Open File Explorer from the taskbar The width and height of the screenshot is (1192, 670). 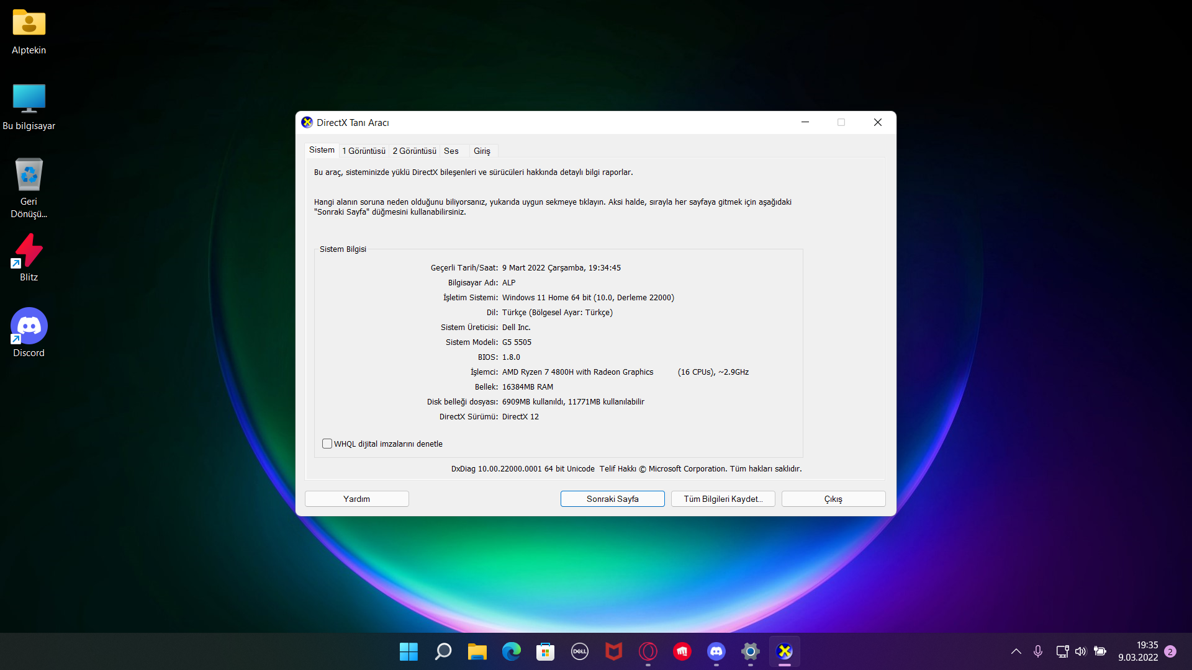pyautogui.click(x=477, y=651)
